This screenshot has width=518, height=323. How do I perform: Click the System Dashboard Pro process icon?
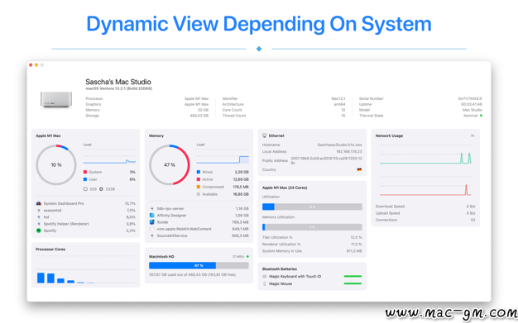39,203
